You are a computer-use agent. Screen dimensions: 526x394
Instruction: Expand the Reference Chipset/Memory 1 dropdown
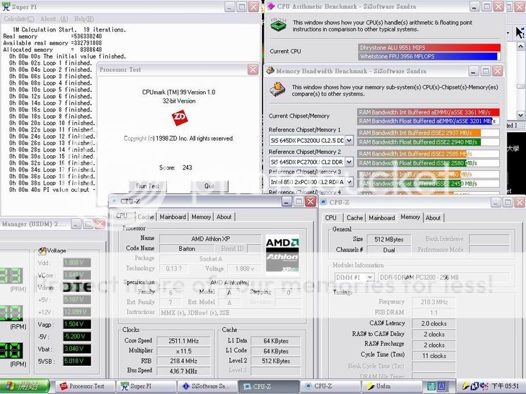pos(349,141)
